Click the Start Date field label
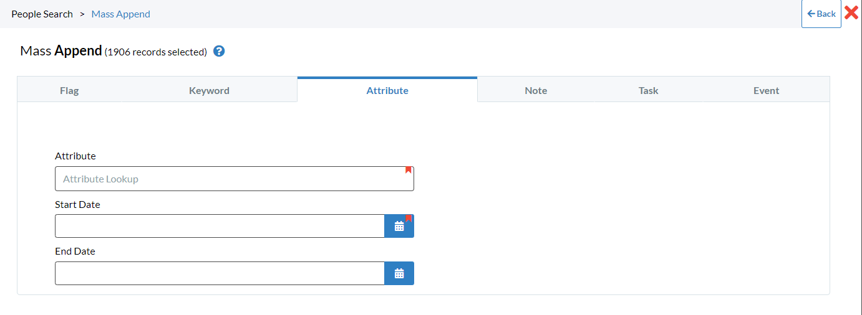 click(77, 204)
